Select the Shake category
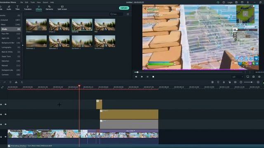Screen dimensions: 264x148 click(11, 29)
